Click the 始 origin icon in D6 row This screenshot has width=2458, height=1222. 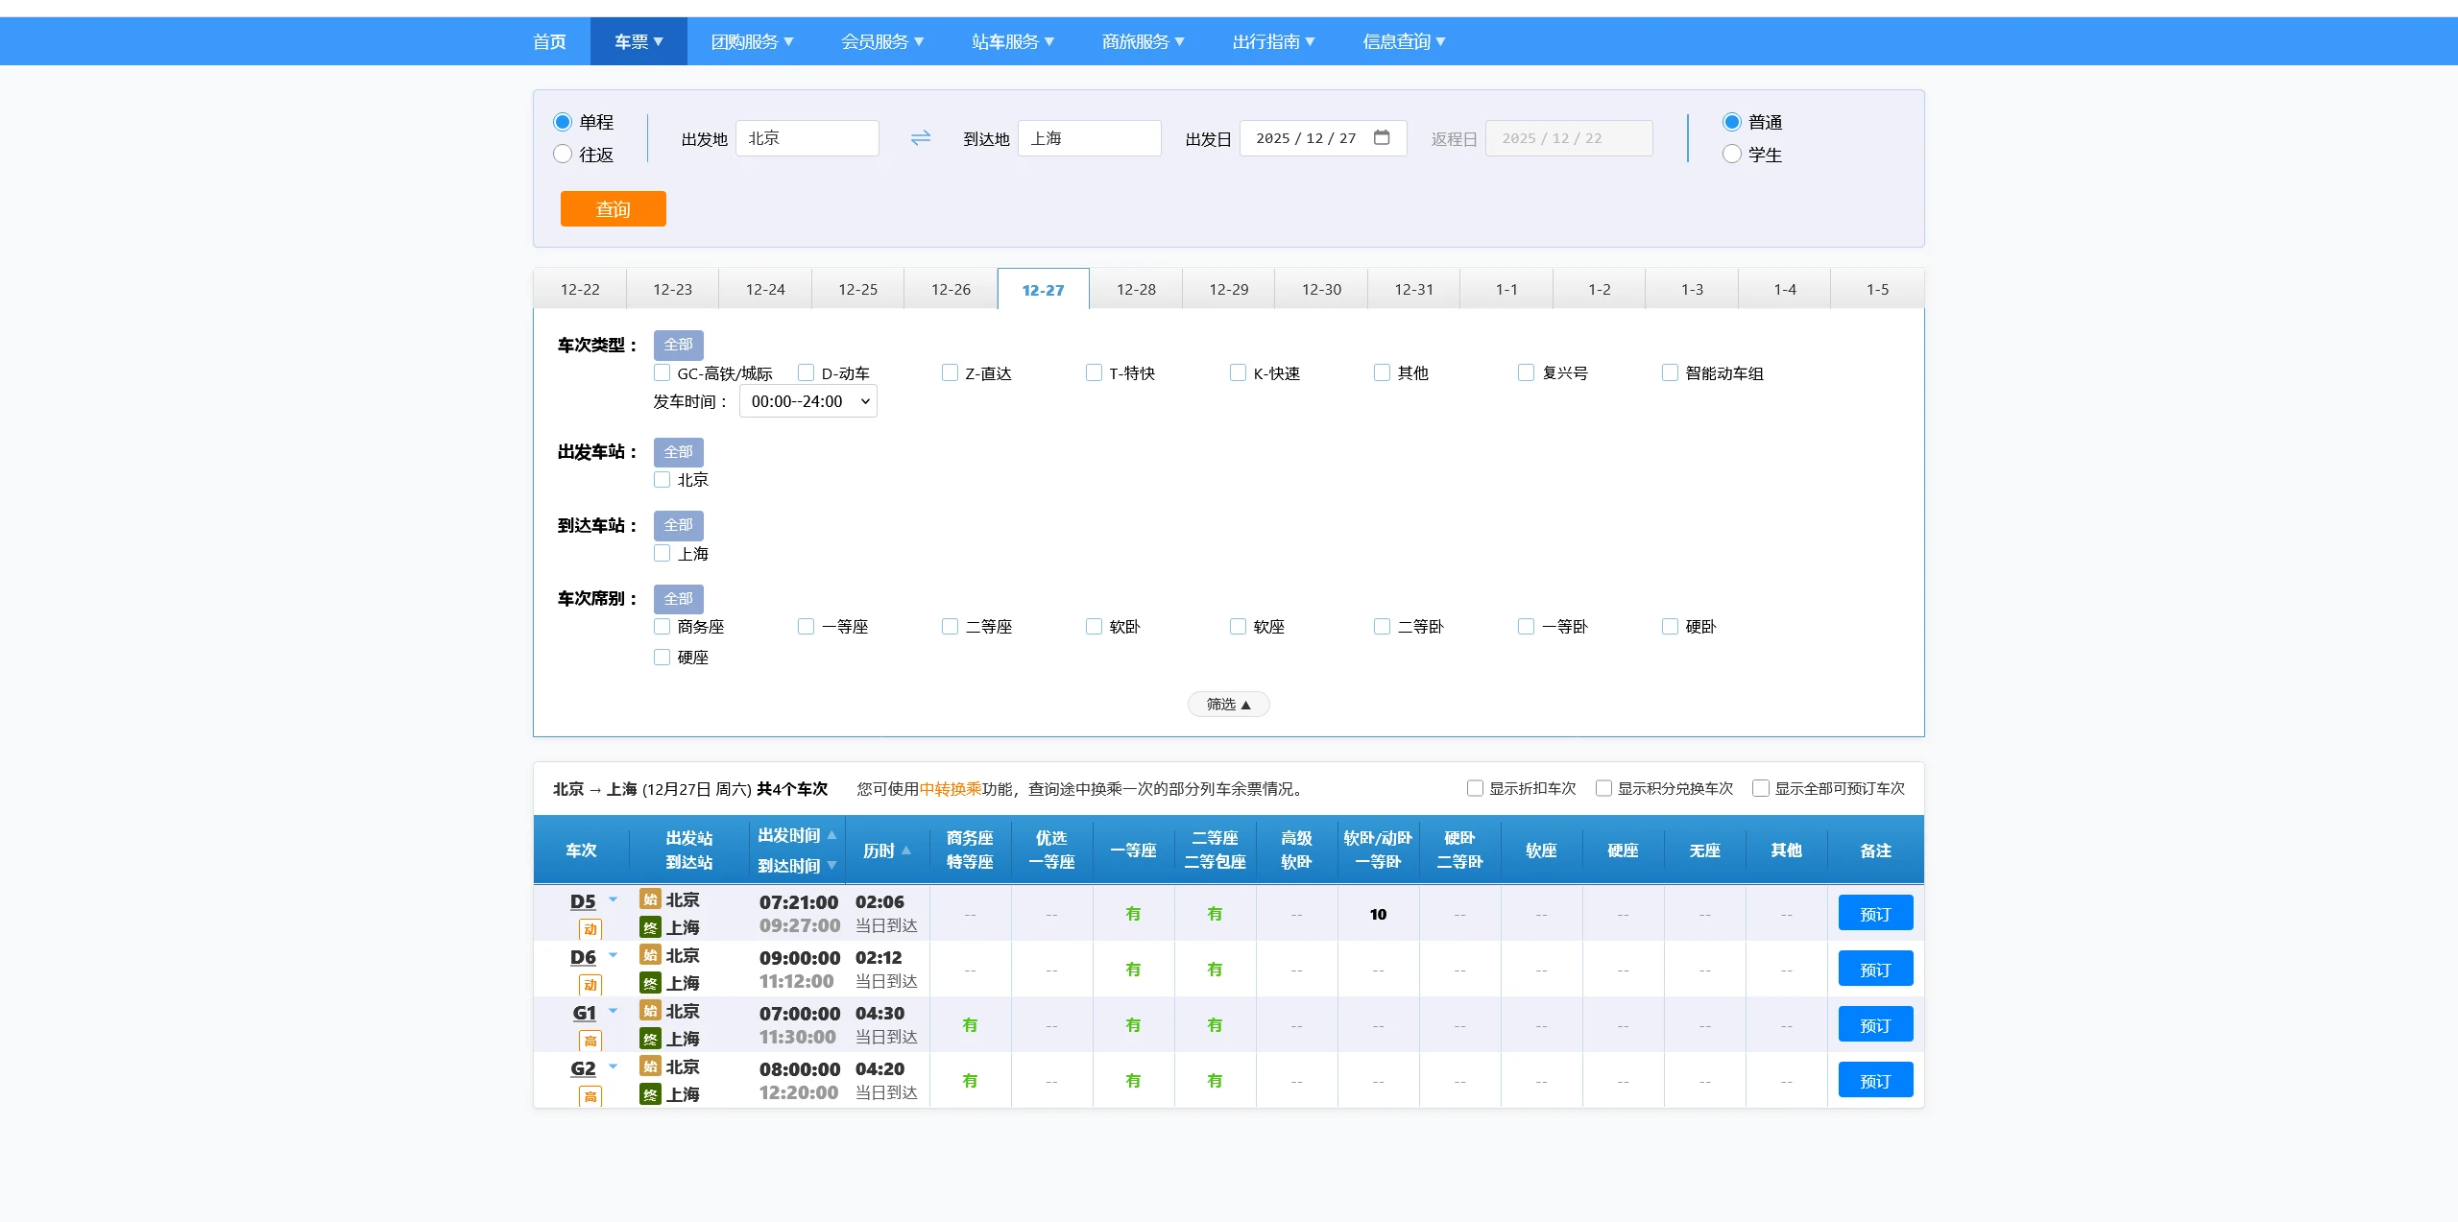(650, 955)
